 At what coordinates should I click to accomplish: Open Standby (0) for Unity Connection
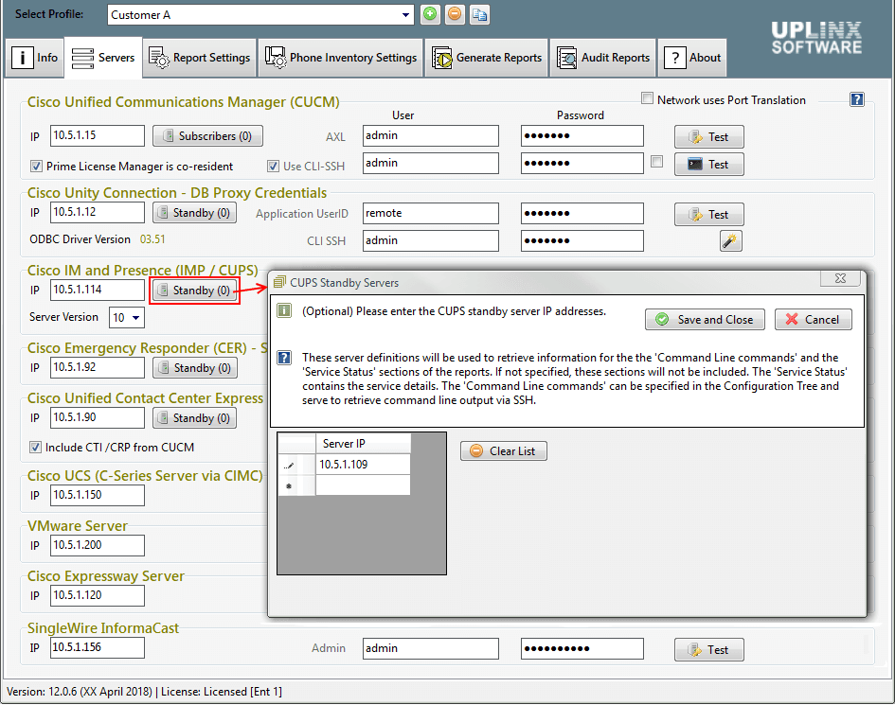point(195,213)
